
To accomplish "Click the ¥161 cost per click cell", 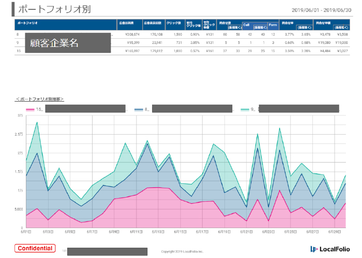I will pyautogui.click(x=210, y=51).
